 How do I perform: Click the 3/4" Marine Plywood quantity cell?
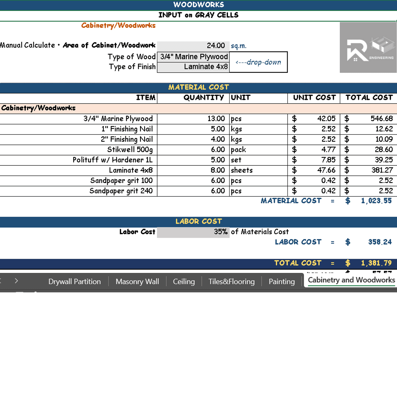coord(193,119)
